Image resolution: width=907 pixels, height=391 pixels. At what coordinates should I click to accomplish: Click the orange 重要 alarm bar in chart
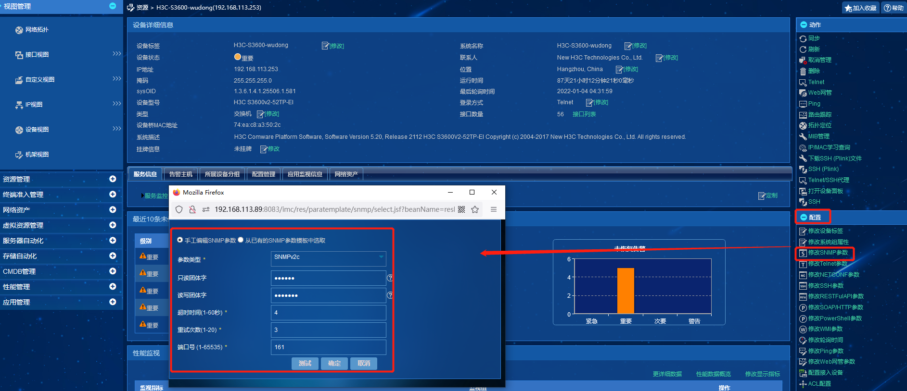pyautogui.click(x=626, y=291)
